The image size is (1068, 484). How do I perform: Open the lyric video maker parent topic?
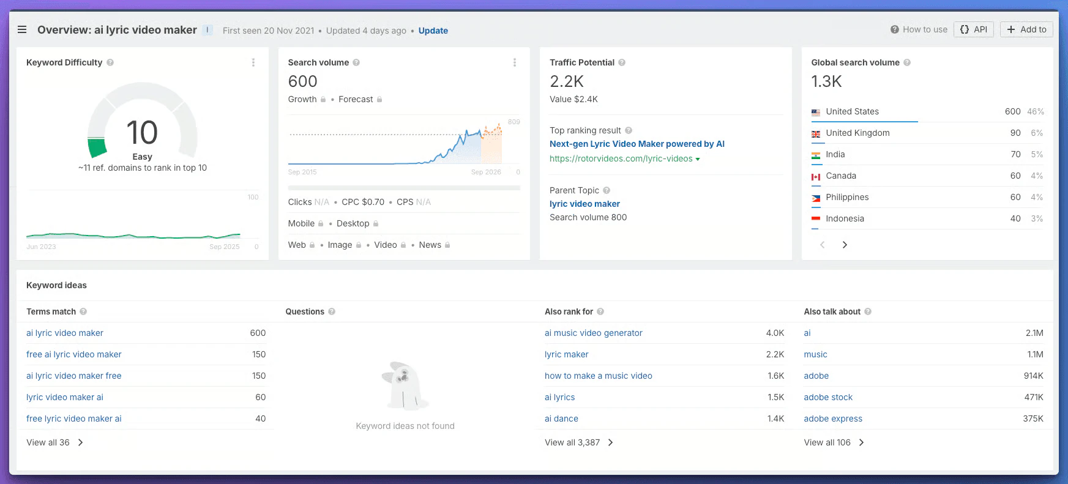[x=584, y=204]
